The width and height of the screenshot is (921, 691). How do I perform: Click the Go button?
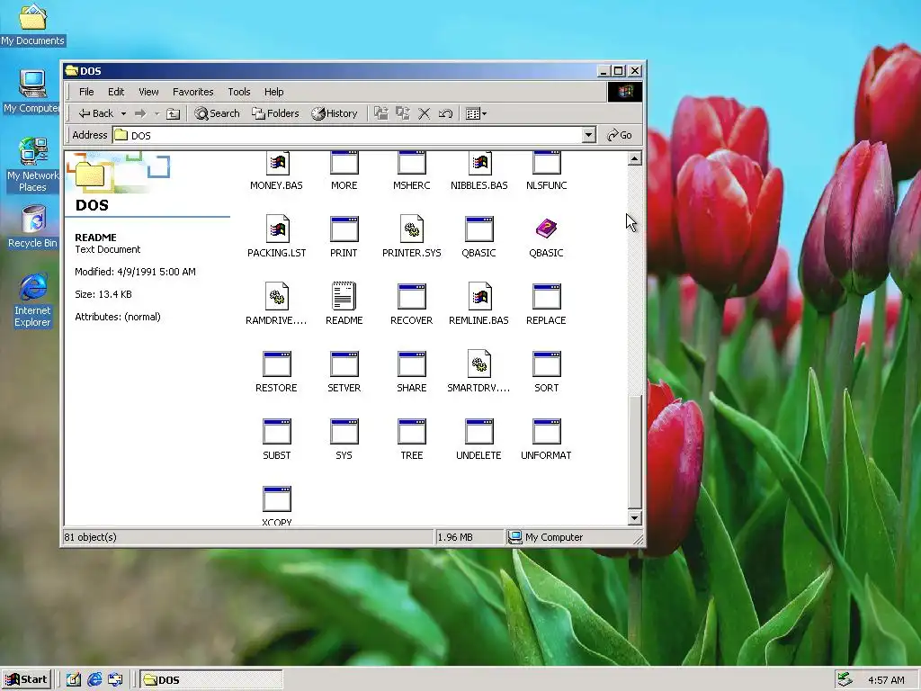coord(620,135)
